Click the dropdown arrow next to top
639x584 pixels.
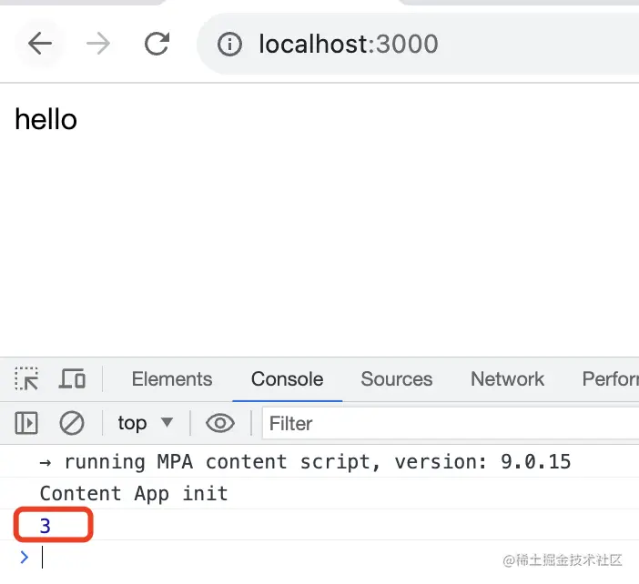(x=167, y=422)
